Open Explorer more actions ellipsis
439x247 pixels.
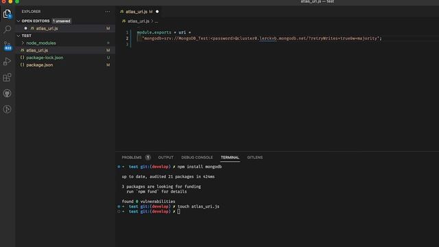[x=108, y=12]
